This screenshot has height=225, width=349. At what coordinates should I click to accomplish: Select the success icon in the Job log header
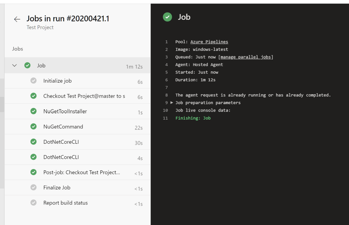pyautogui.click(x=167, y=17)
